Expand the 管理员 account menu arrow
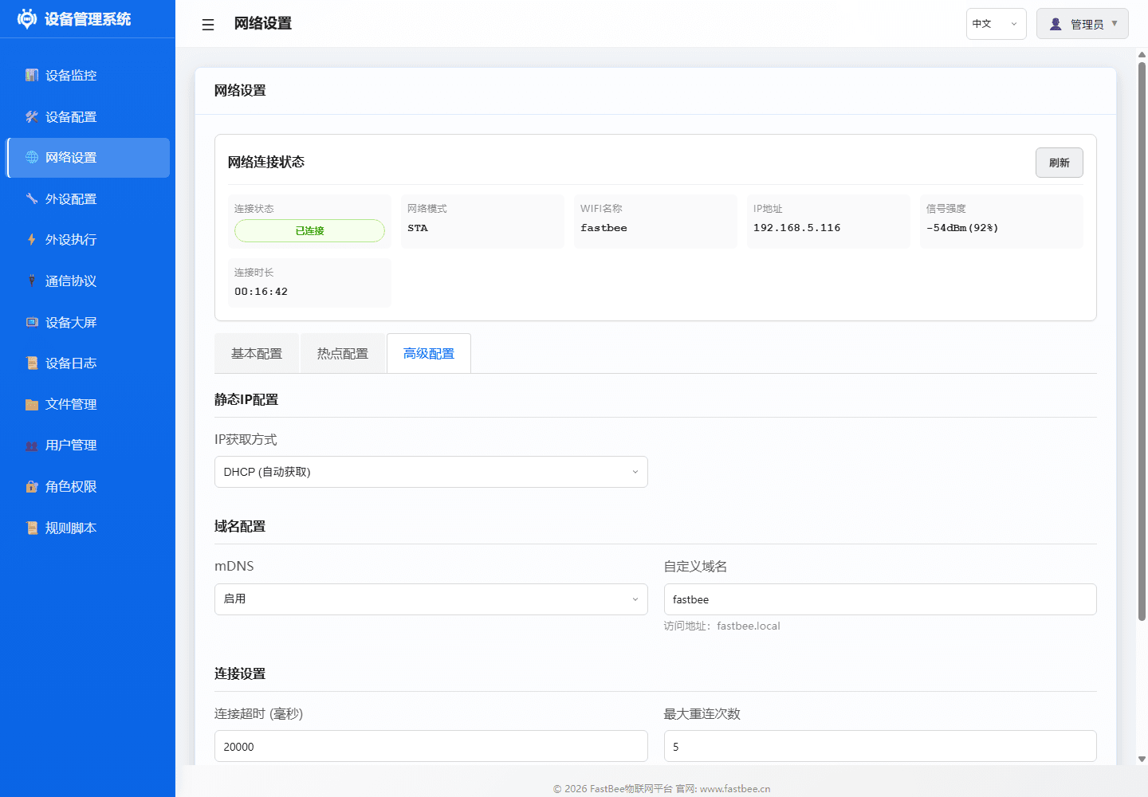1148x797 pixels. coord(1115,24)
